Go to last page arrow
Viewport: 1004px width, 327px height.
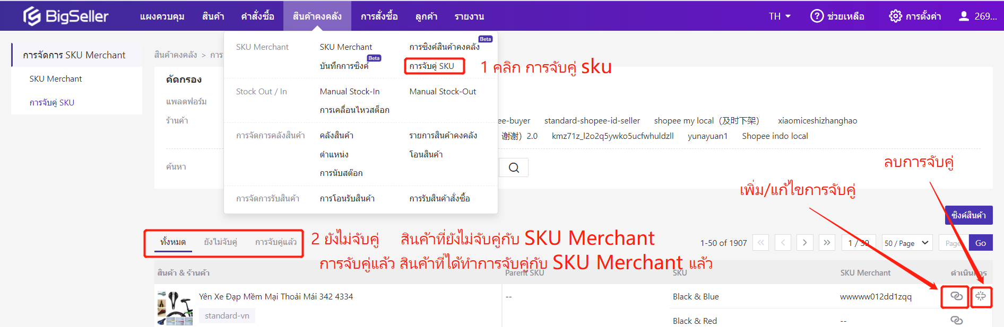pyautogui.click(x=827, y=243)
